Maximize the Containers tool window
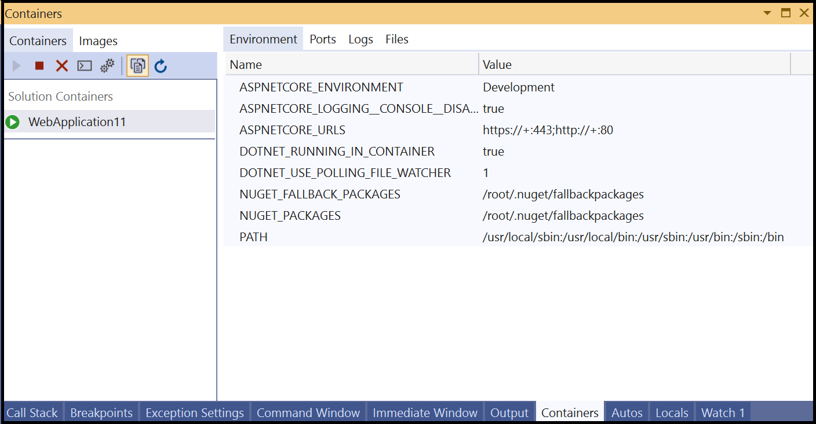Screen dimensions: 816x424 pos(787,12)
